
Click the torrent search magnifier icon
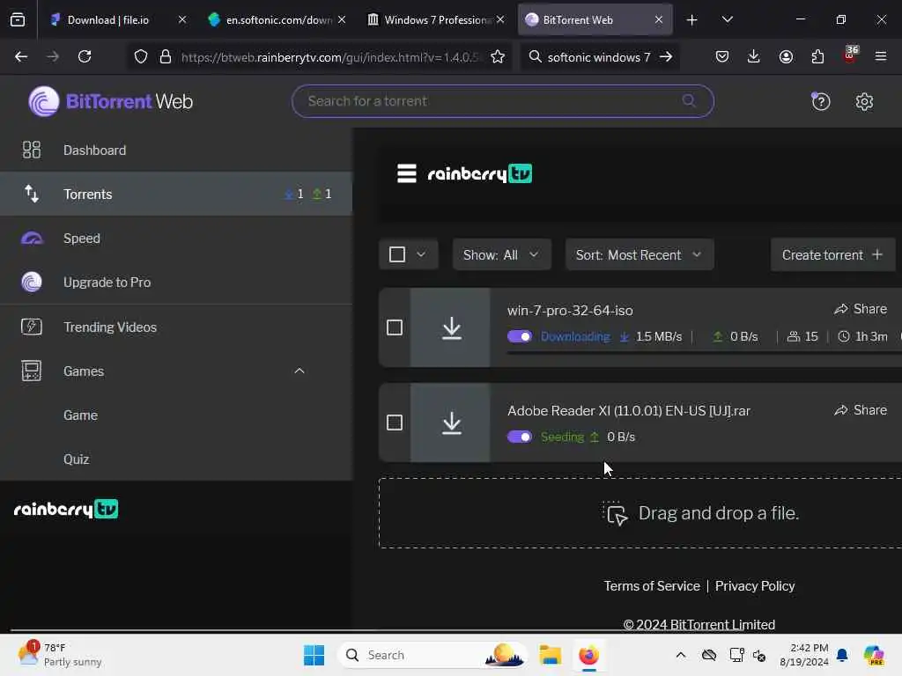tap(689, 101)
